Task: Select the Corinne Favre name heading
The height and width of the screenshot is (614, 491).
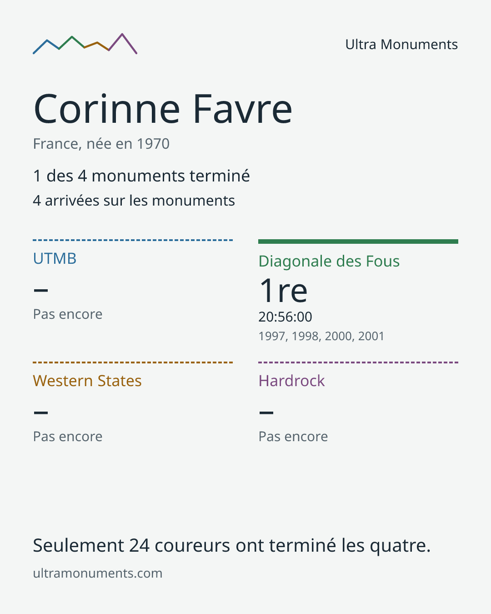Action: coord(163,109)
